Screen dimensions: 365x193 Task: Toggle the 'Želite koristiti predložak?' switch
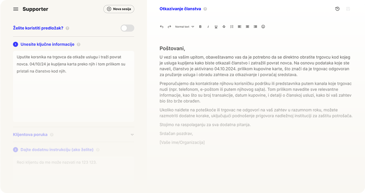point(127,28)
